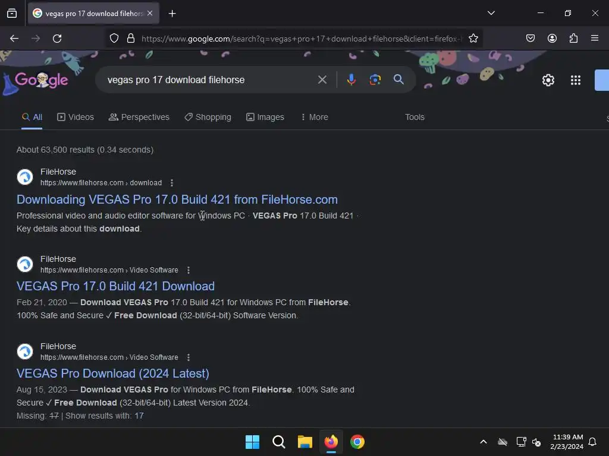This screenshot has width=609, height=456.
Task: Expand the More search filters menu
Action: point(315,117)
